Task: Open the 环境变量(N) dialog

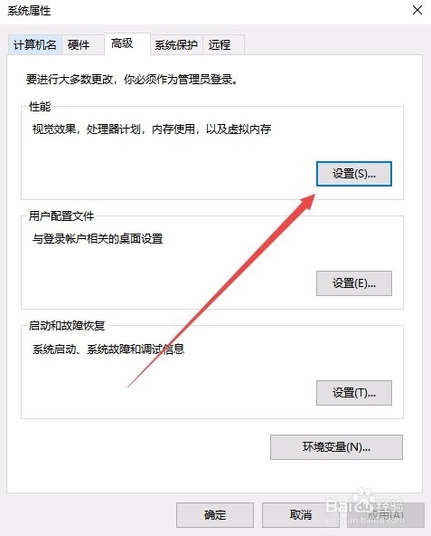Action: (336, 447)
